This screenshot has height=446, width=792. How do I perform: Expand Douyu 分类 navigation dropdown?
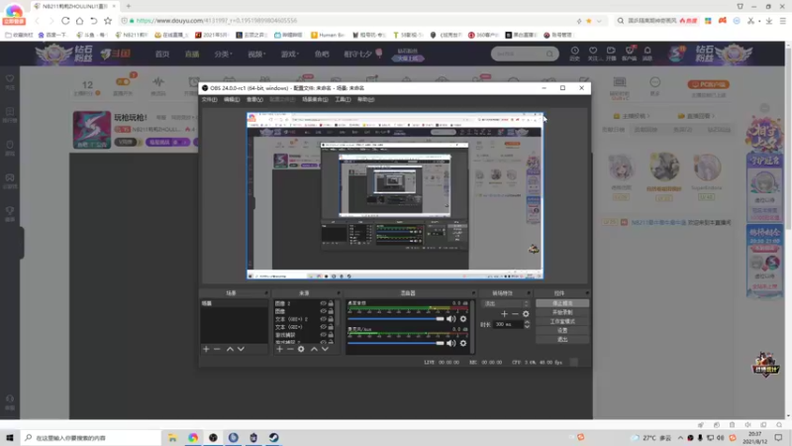pyautogui.click(x=223, y=55)
